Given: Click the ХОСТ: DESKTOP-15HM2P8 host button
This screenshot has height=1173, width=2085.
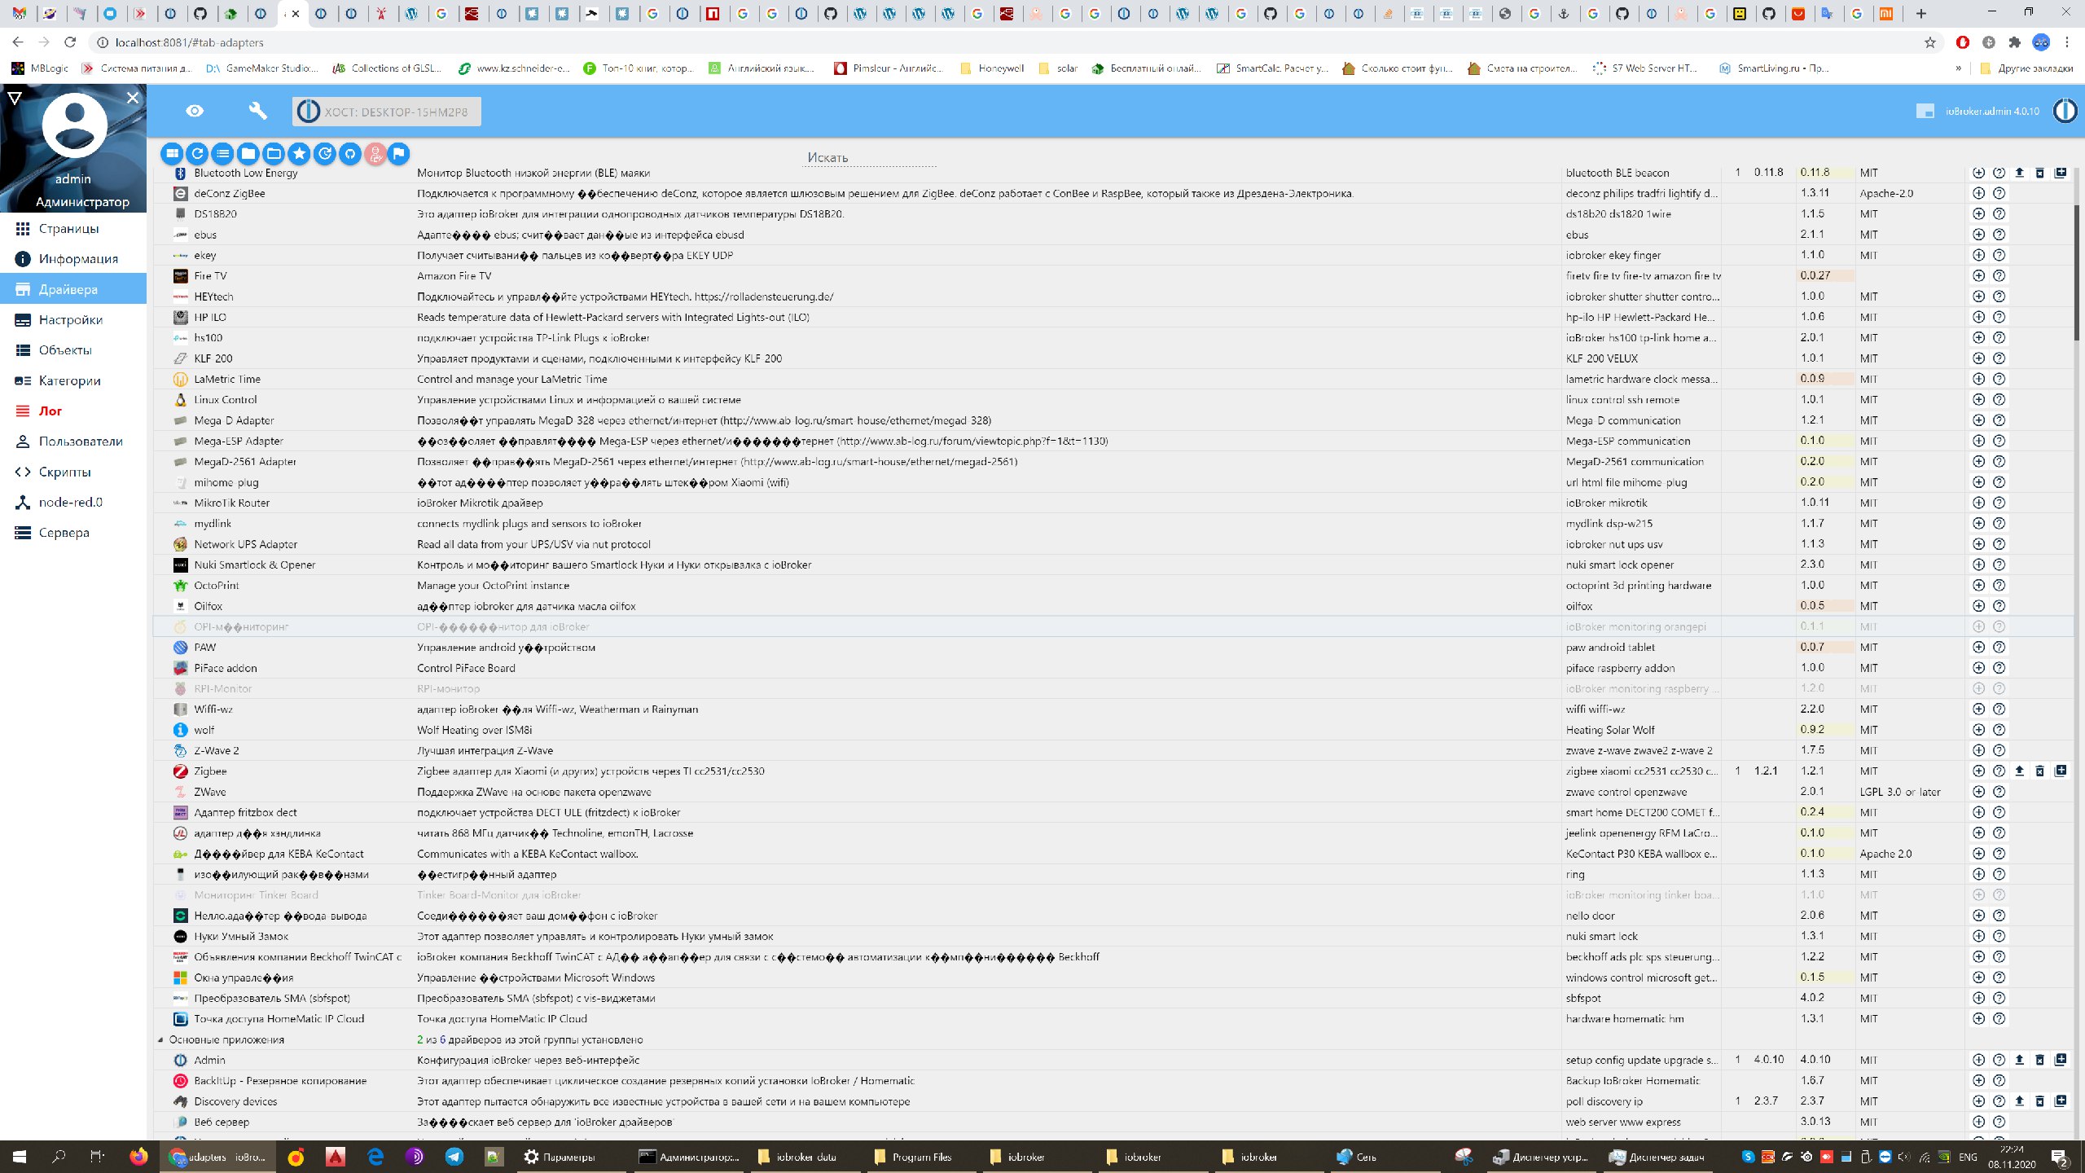Looking at the screenshot, I should [x=387, y=112].
